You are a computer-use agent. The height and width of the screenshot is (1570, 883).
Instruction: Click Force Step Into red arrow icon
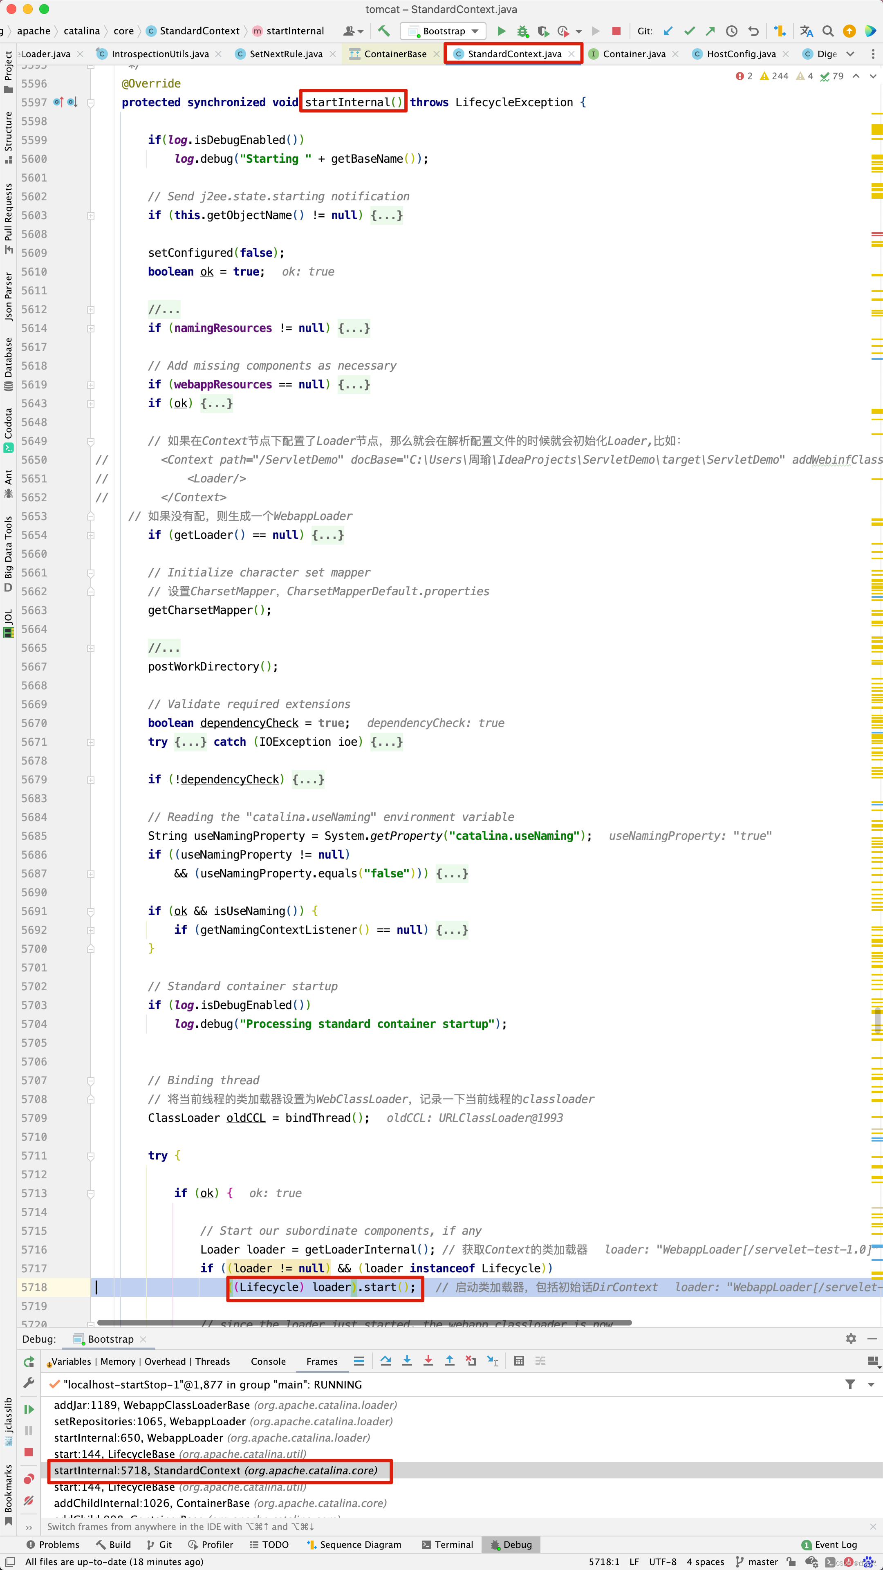[x=428, y=1361]
